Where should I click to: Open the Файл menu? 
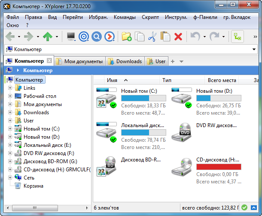pos(13,17)
